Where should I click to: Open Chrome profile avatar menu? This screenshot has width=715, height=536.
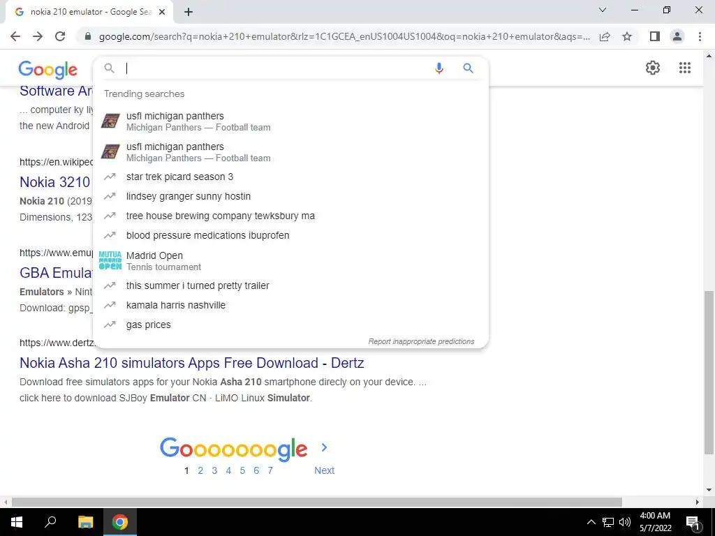pos(677,36)
